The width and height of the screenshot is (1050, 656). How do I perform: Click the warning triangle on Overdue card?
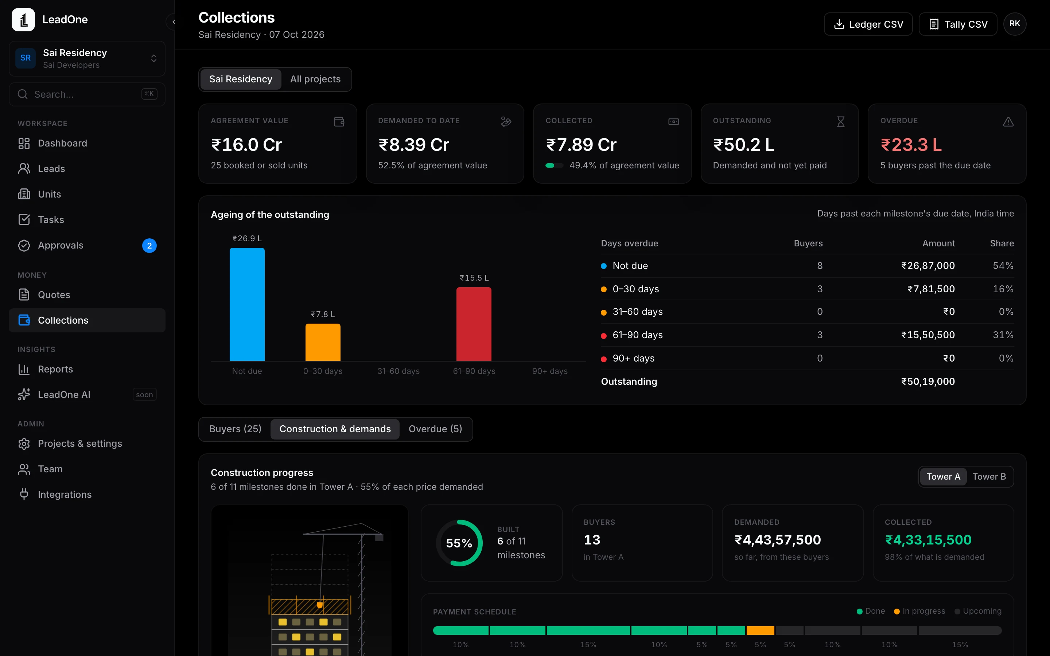(x=1008, y=122)
